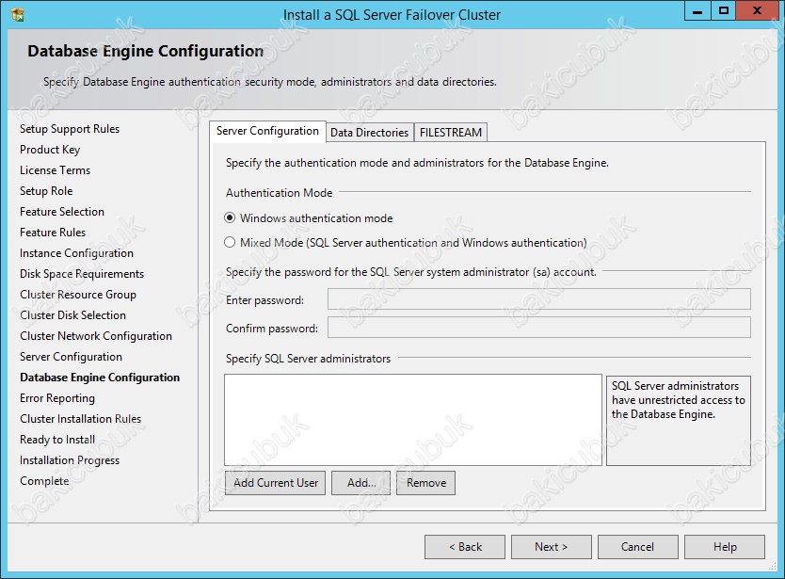Select Product Key step in sidebar

coord(50,150)
